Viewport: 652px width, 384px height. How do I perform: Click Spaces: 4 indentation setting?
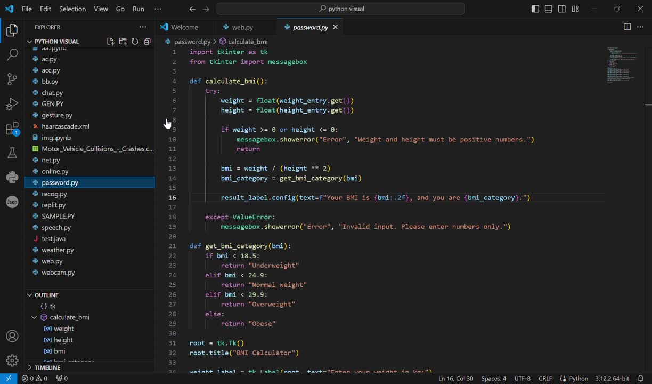(x=493, y=379)
